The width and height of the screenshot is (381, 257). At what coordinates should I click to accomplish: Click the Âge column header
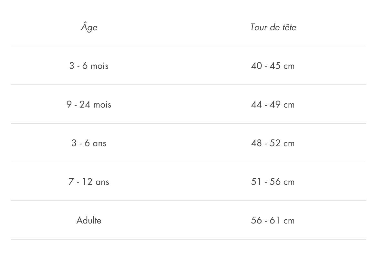[x=89, y=27]
